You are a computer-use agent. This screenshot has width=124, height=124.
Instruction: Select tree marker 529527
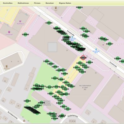pos(72,86)
